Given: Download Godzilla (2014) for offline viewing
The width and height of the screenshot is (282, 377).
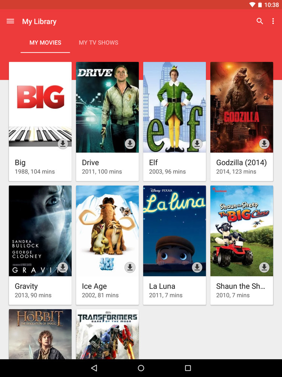Looking at the screenshot, I should click(264, 144).
